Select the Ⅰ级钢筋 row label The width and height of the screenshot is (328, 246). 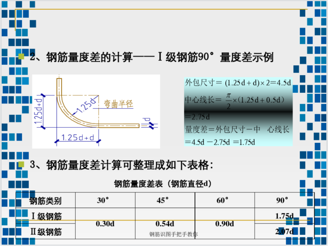[46, 215]
